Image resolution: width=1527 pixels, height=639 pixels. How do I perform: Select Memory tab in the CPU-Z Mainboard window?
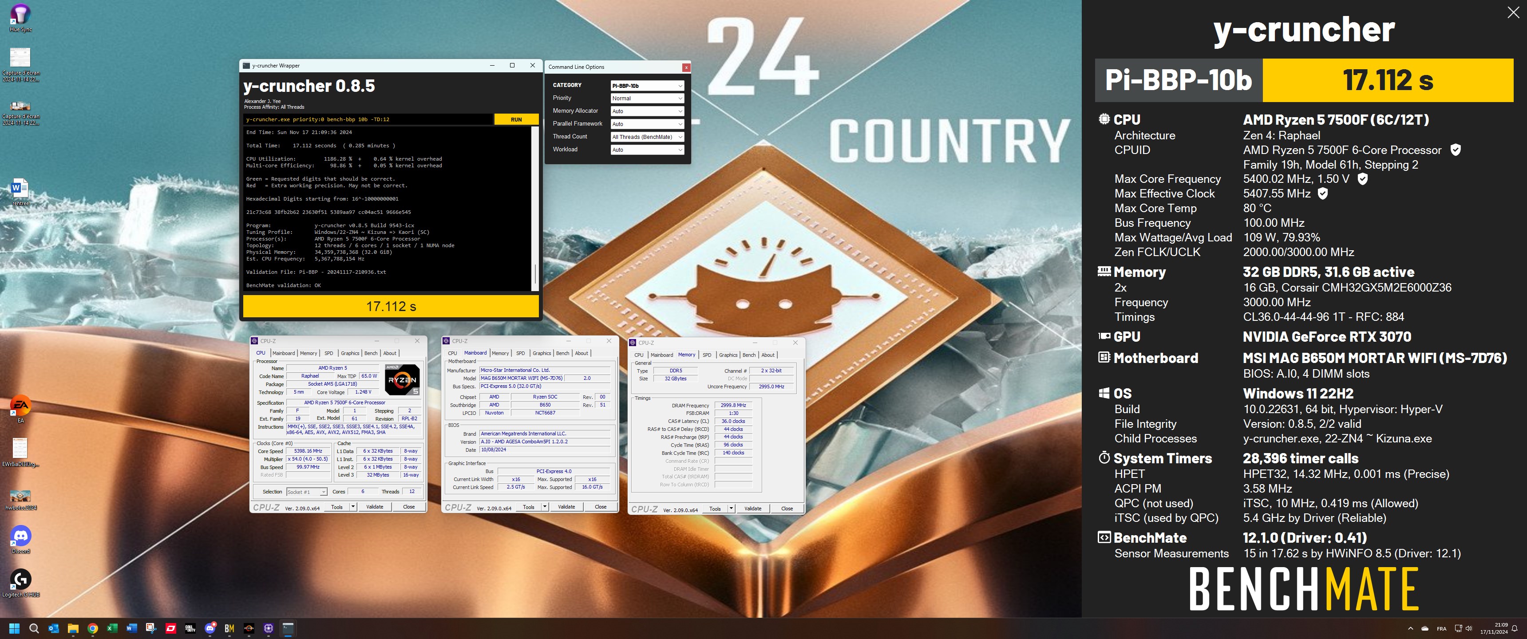pos(500,353)
